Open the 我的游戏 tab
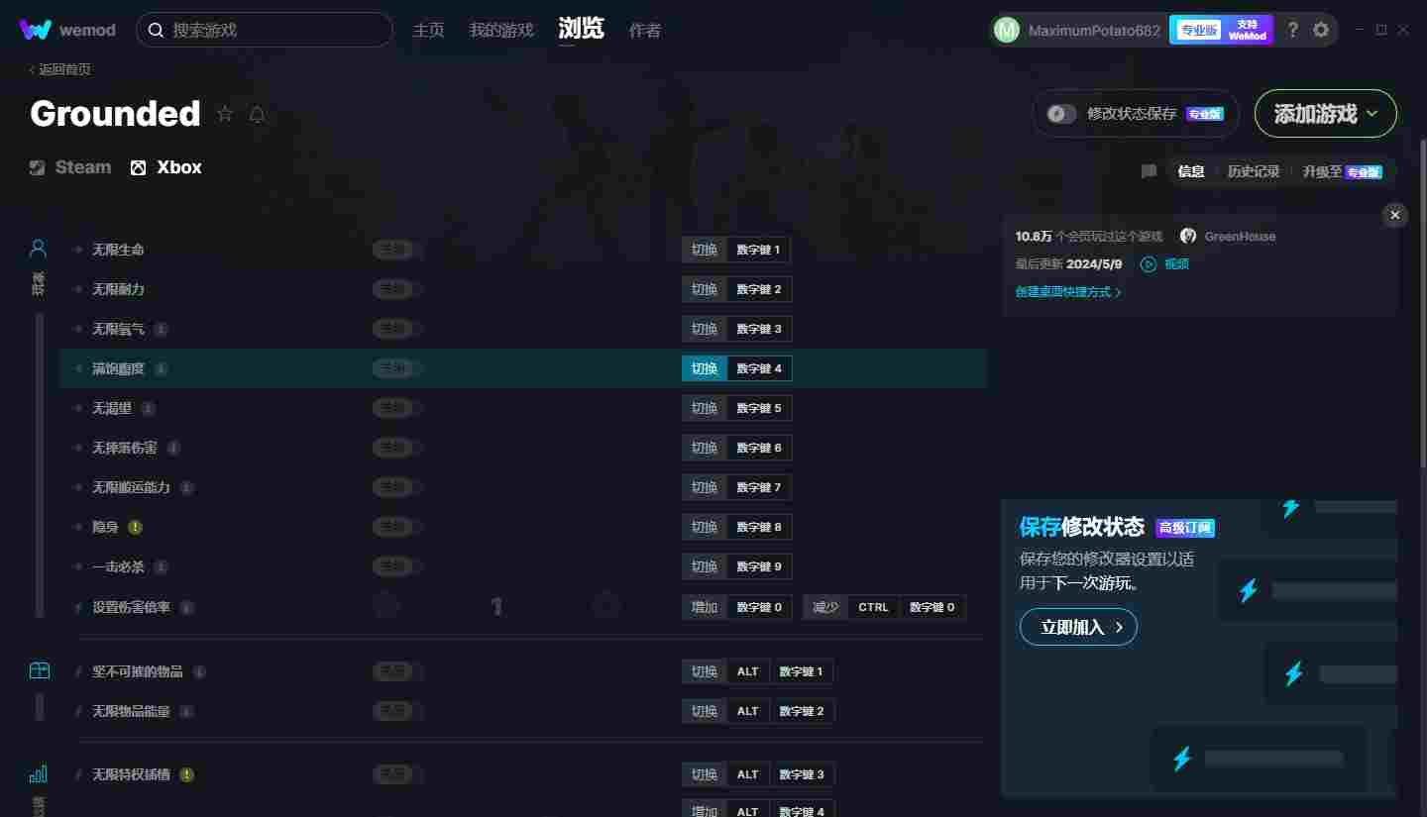The height and width of the screenshot is (817, 1427). pyautogui.click(x=501, y=30)
